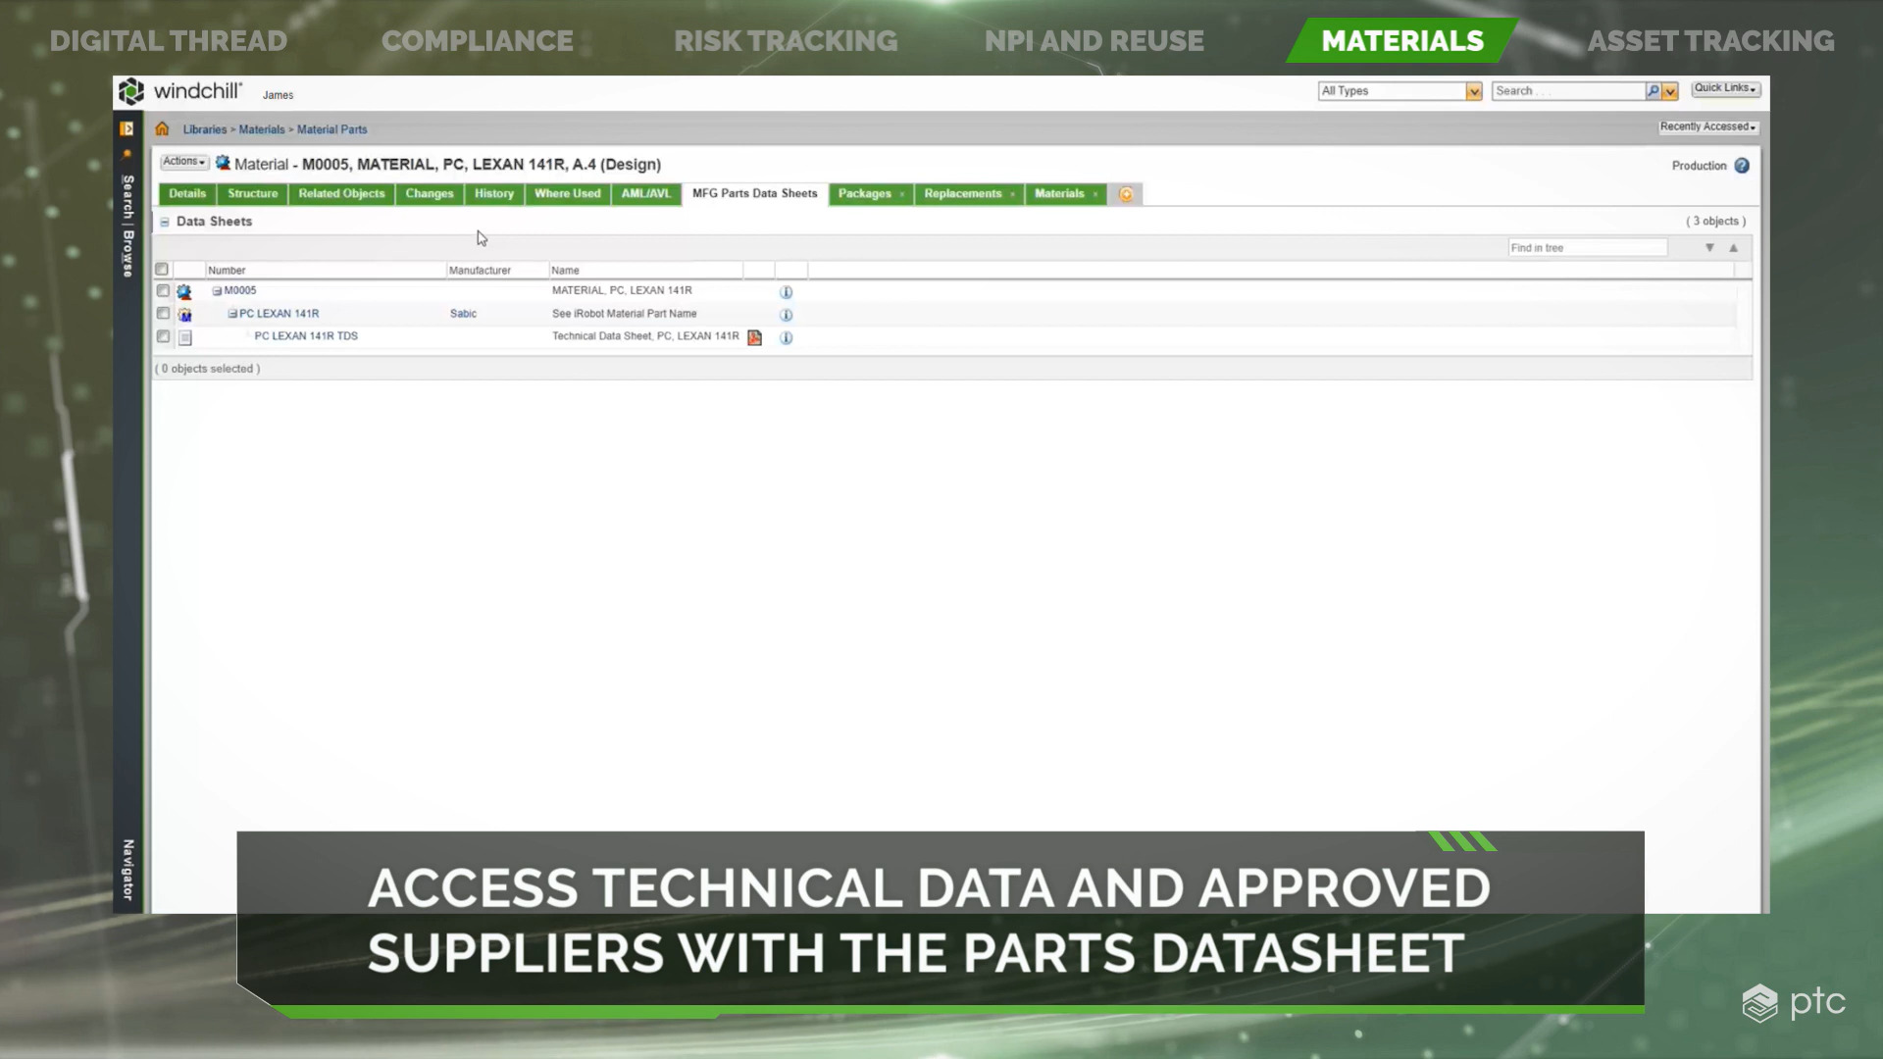This screenshot has height=1059, width=1883.
Task: Go to the Home icon in breadcrumb
Action: coord(162,128)
